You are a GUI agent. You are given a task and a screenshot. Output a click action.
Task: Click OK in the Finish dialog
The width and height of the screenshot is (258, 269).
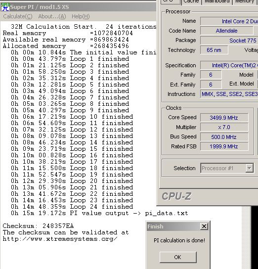(178, 257)
